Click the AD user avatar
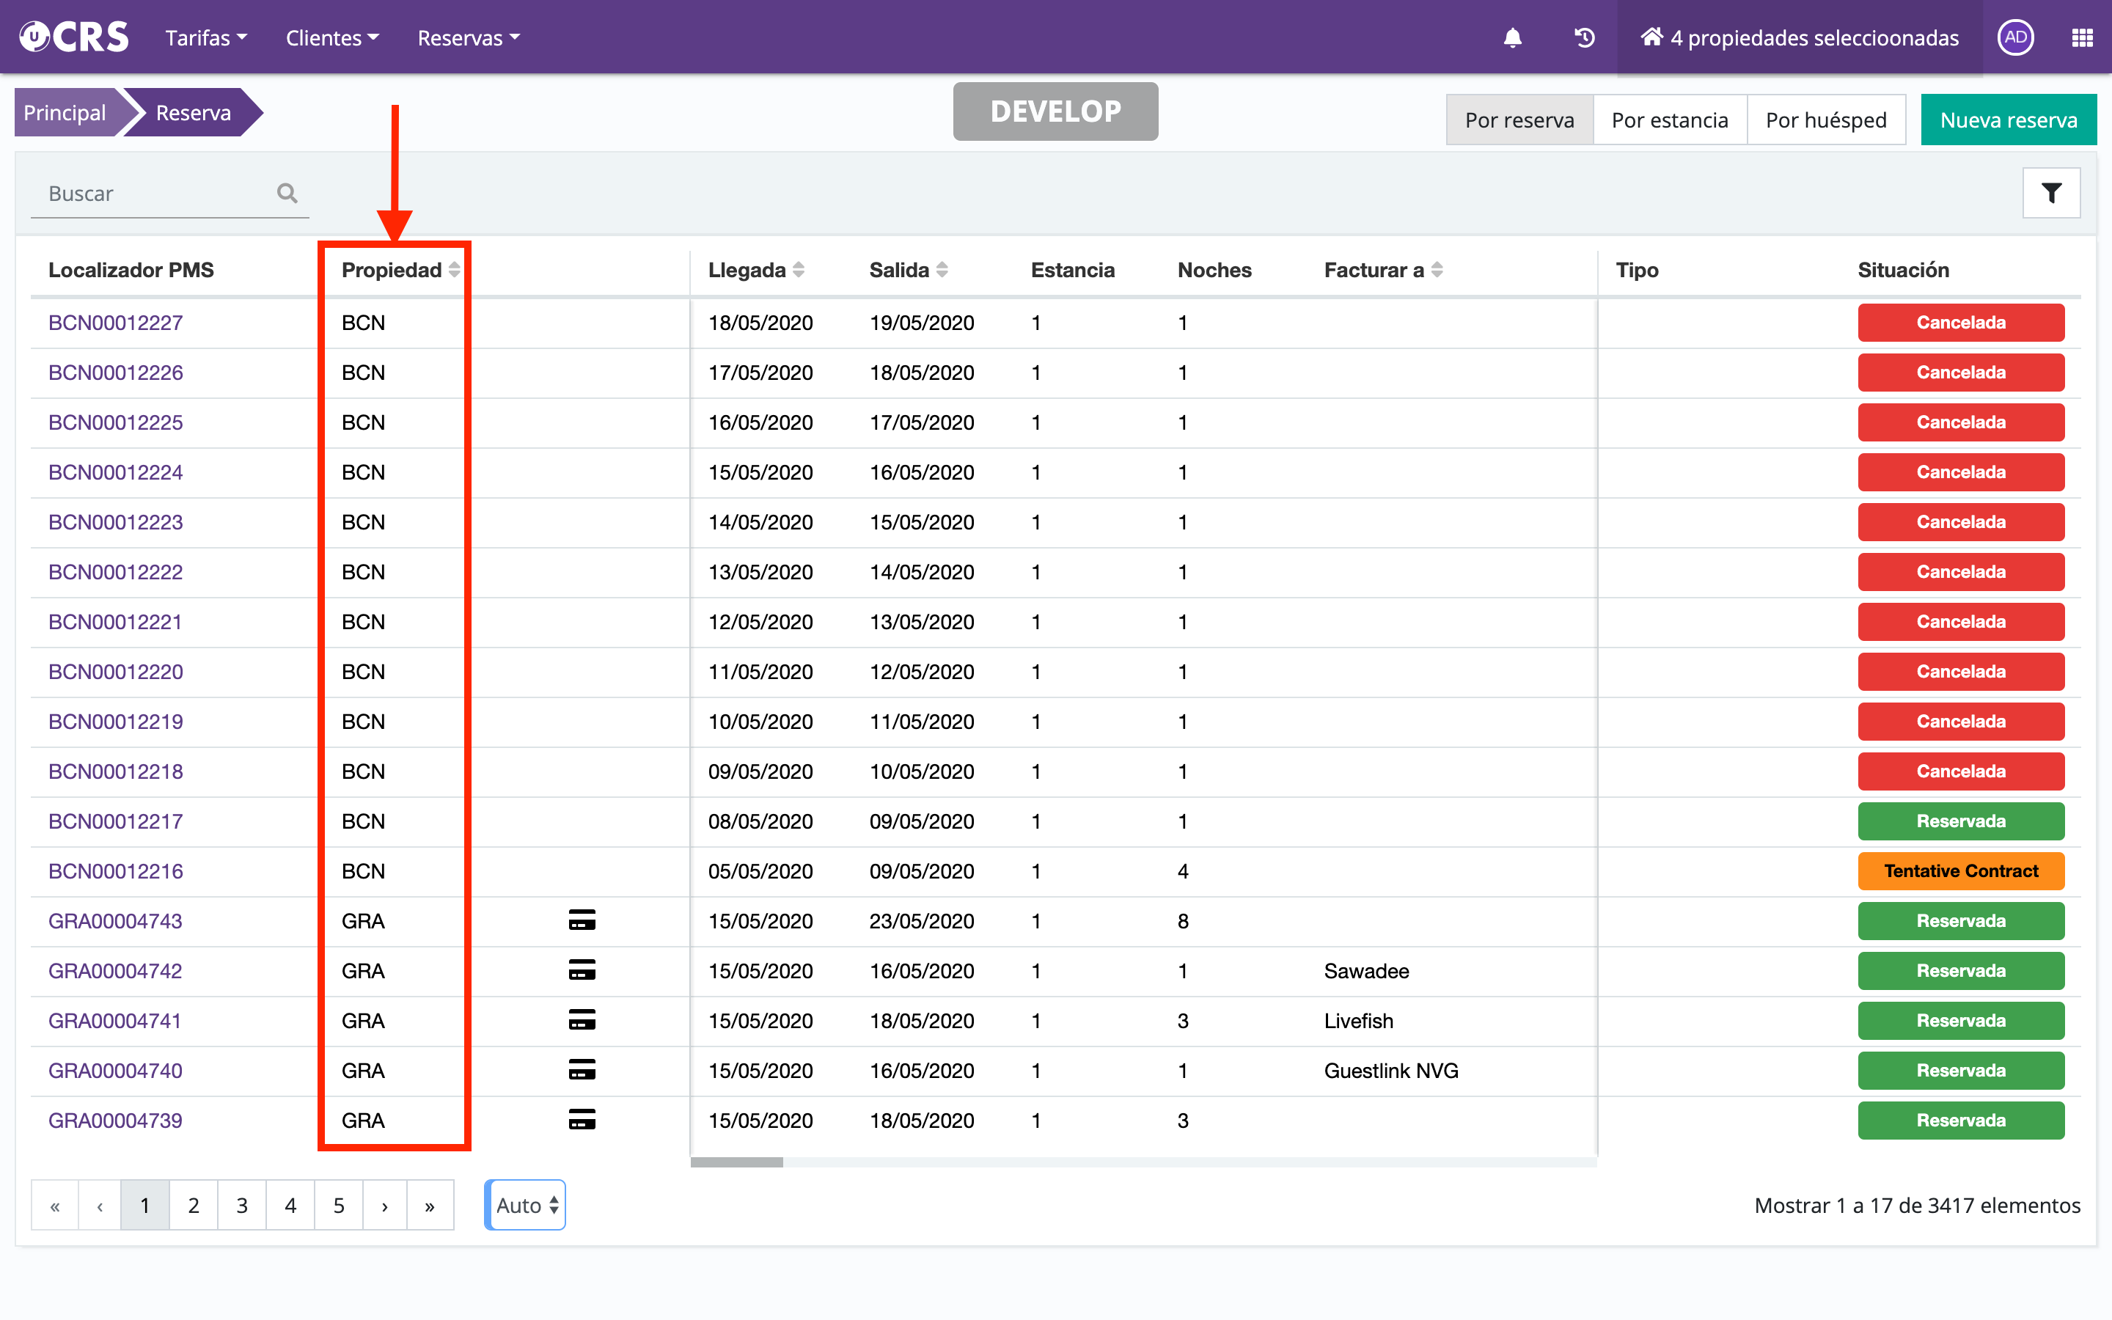Screen dimensions: 2112x1320 point(2015,37)
